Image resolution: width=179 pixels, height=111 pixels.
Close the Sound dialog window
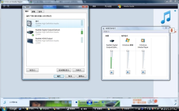pos(85,7)
